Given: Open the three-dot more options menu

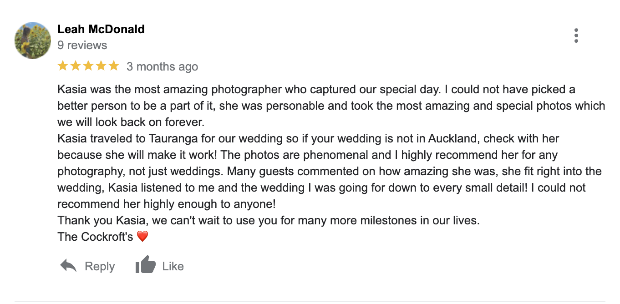Looking at the screenshot, I should coord(576,35).
